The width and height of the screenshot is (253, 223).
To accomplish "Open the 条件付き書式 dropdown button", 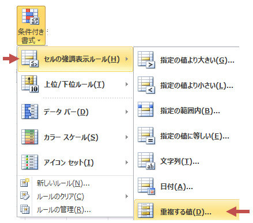I will click(x=31, y=26).
